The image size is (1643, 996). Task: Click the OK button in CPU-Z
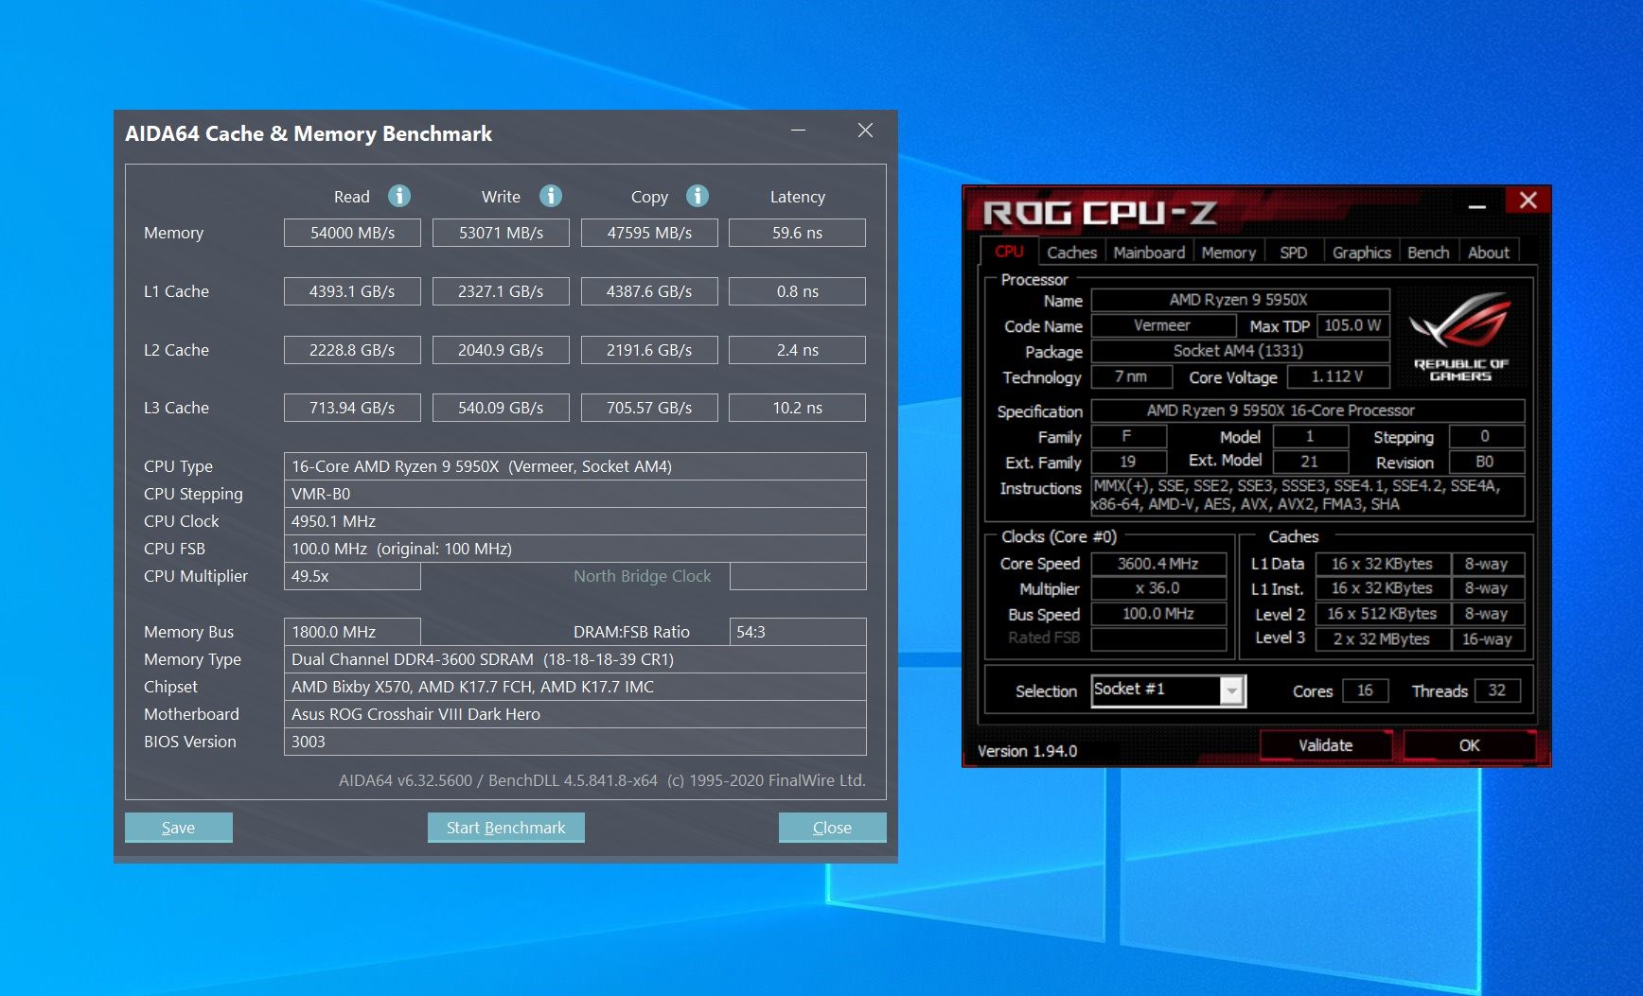[1469, 745]
